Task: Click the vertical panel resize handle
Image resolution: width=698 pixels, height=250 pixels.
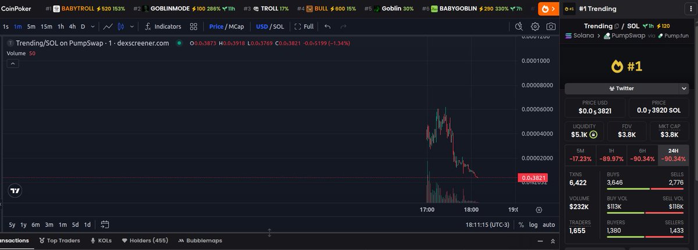Action: coord(269,233)
